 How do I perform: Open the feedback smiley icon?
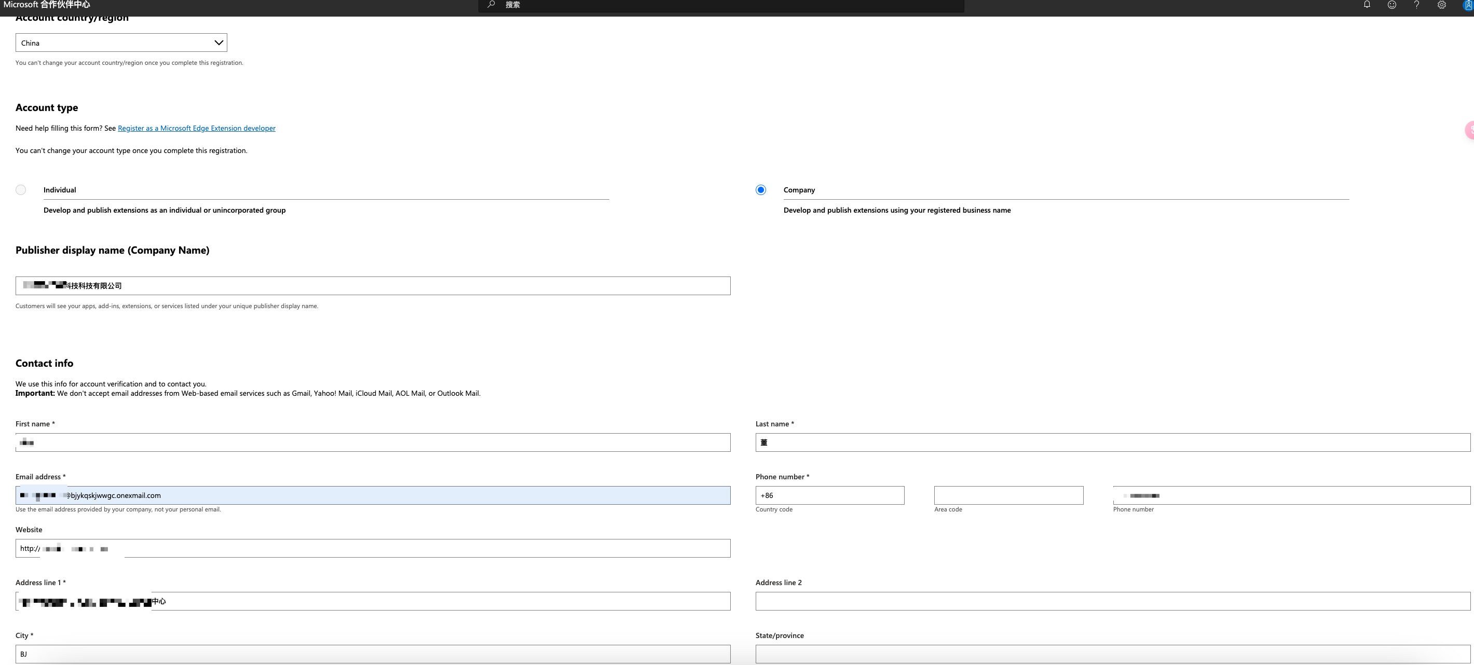[x=1391, y=5]
